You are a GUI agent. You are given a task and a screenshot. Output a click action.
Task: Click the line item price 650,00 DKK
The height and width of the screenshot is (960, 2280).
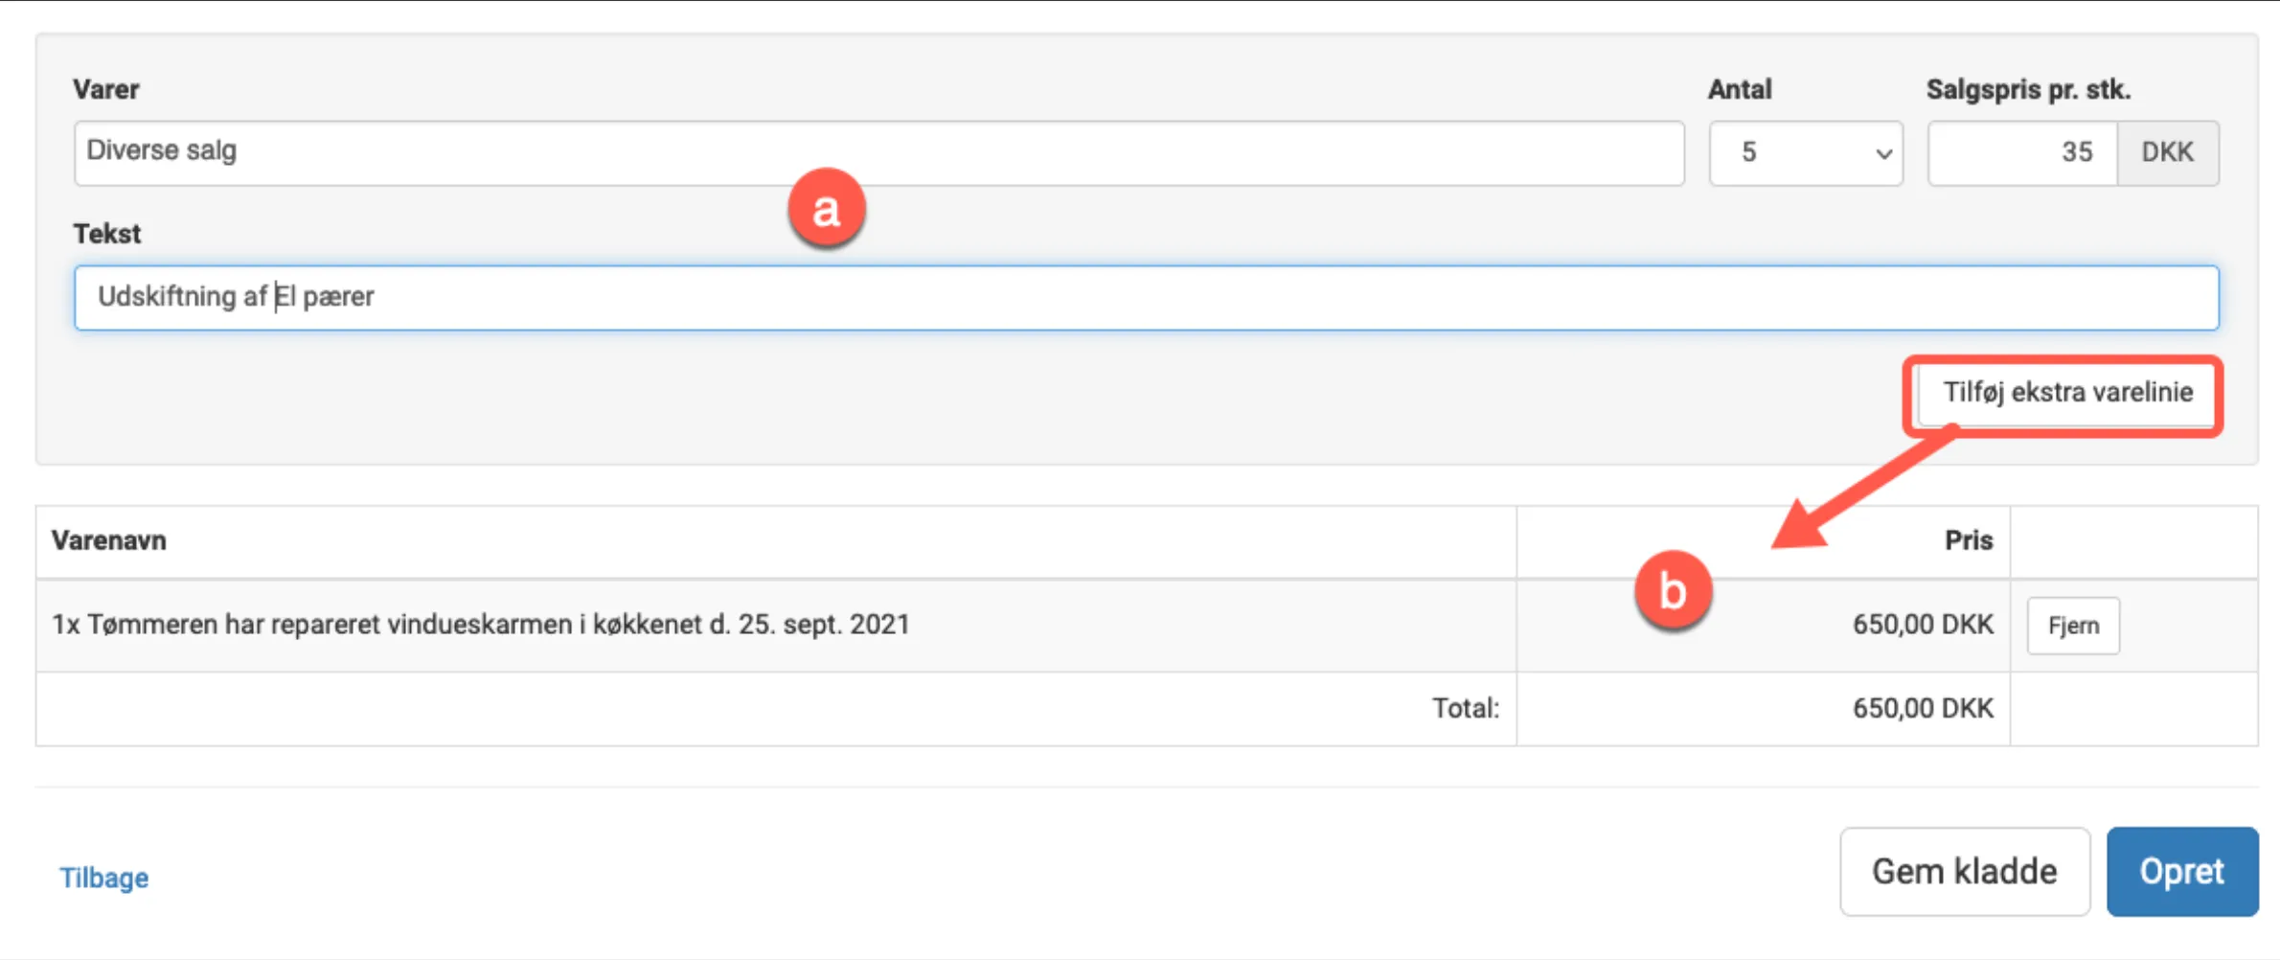[x=1922, y=625]
